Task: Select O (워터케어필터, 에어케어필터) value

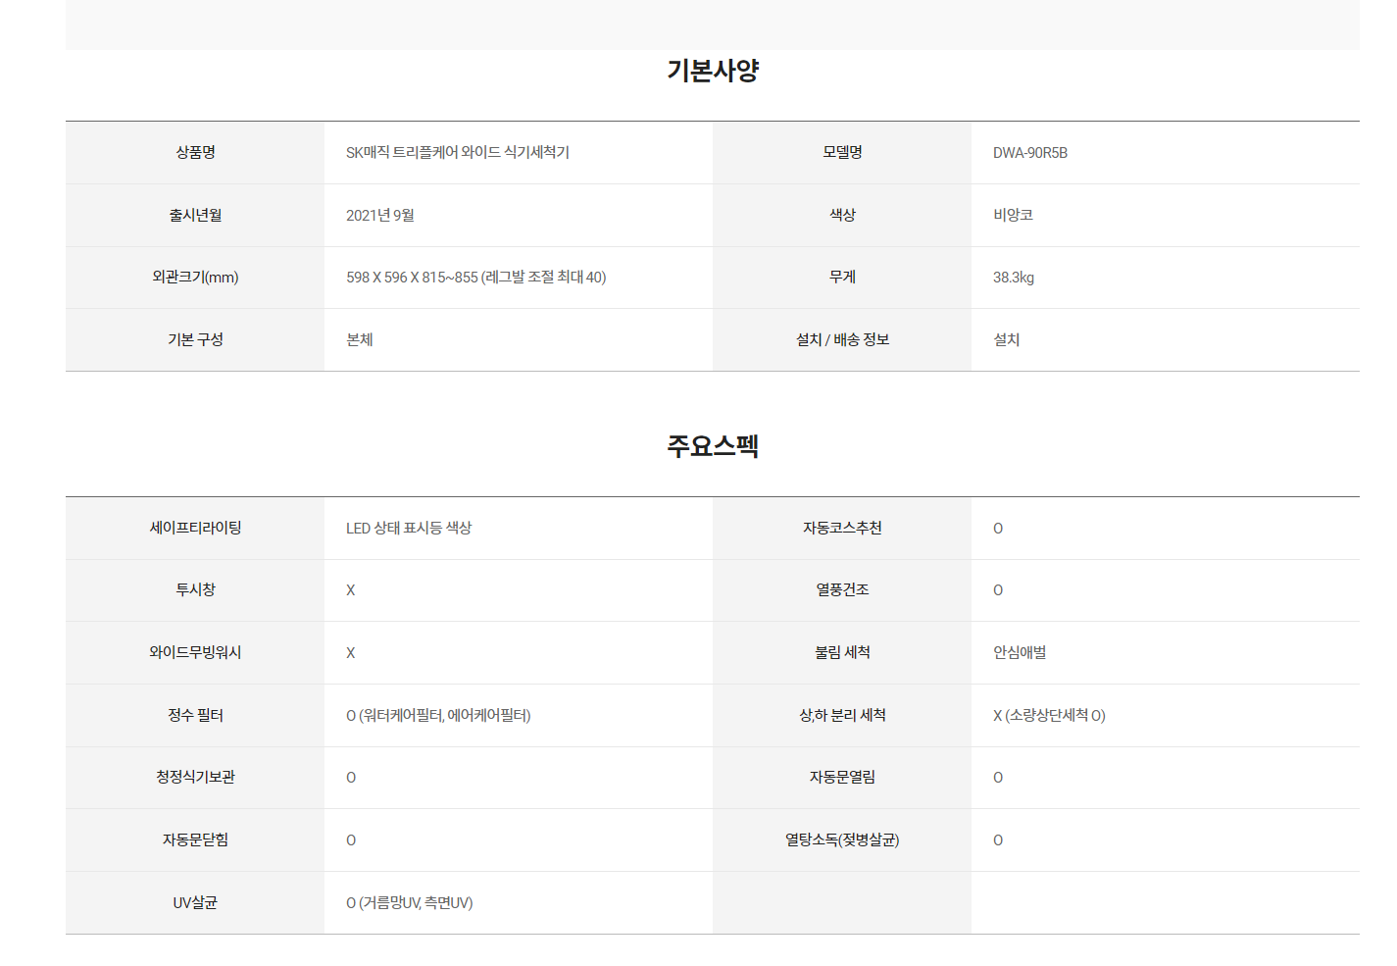Action: [x=438, y=715]
